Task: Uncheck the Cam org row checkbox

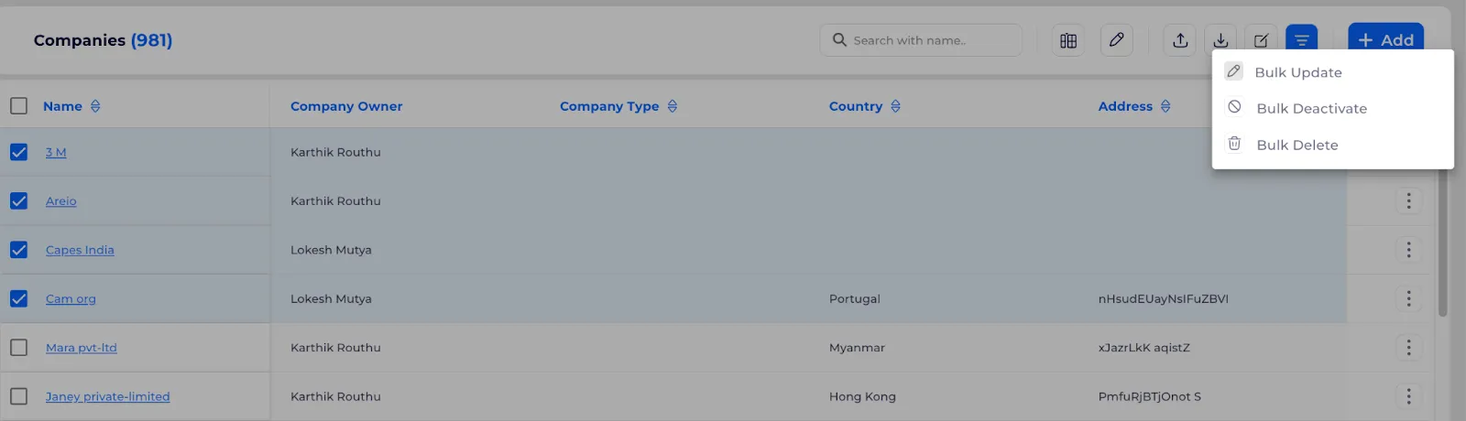Action: pos(18,298)
